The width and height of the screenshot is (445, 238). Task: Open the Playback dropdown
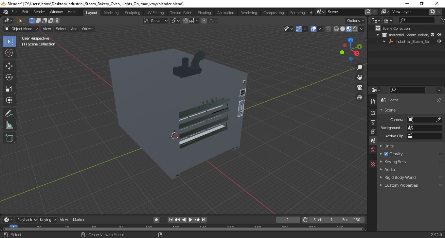tap(26, 220)
